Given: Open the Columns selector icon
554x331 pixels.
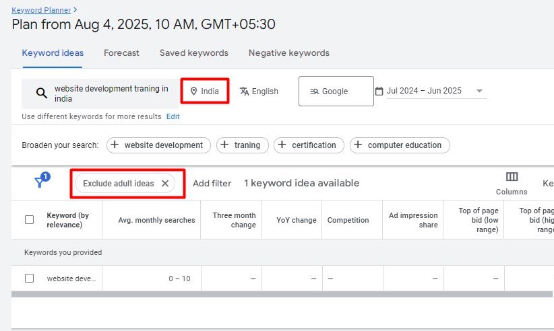Looking at the screenshot, I should point(512,177).
